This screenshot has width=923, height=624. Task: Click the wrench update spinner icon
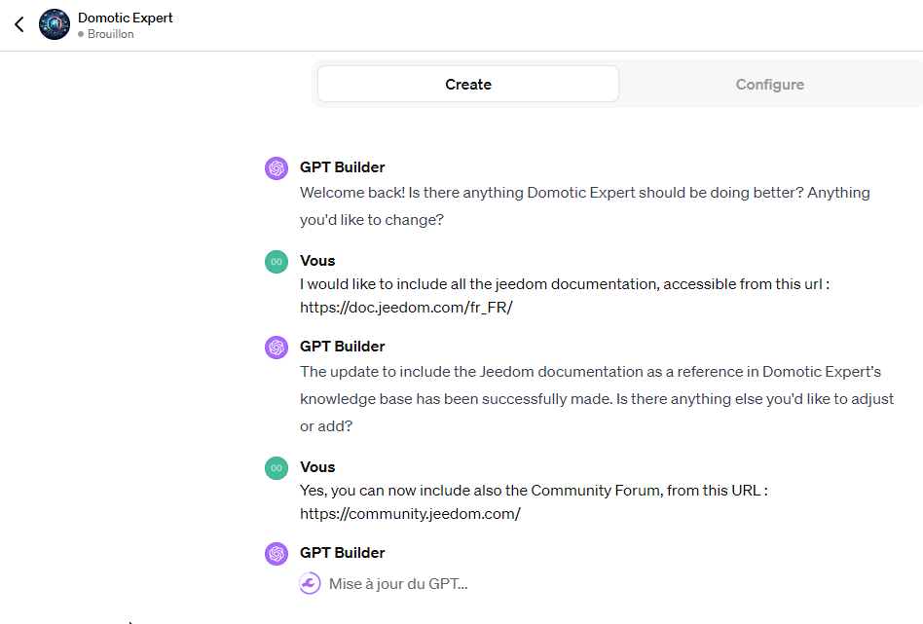click(311, 583)
